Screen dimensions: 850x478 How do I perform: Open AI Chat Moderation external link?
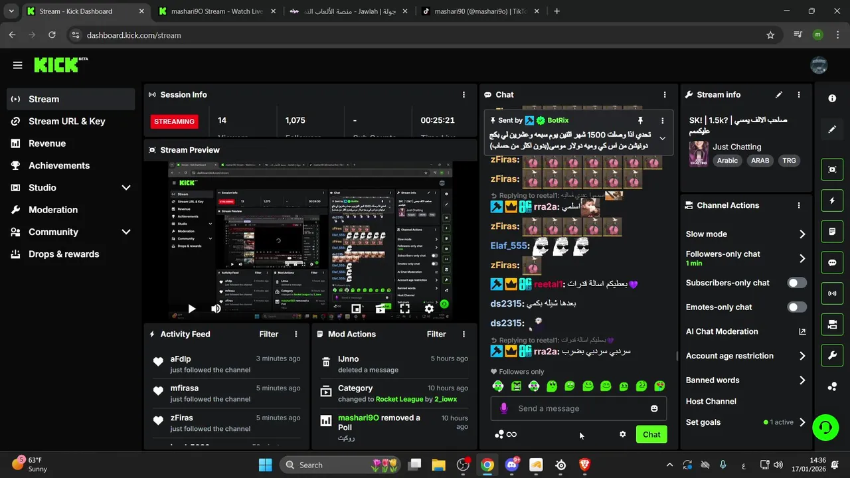click(x=802, y=332)
